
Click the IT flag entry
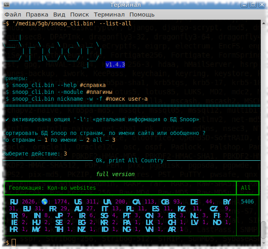[x=105, y=209]
